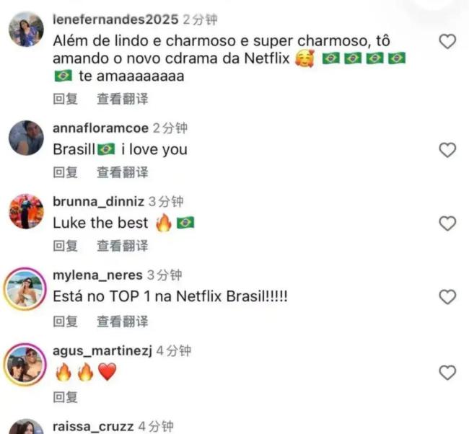Image resolution: width=469 pixels, height=434 pixels.
Task: Like agus_martinezj's emoji comment
Action: (x=447, y=373)
